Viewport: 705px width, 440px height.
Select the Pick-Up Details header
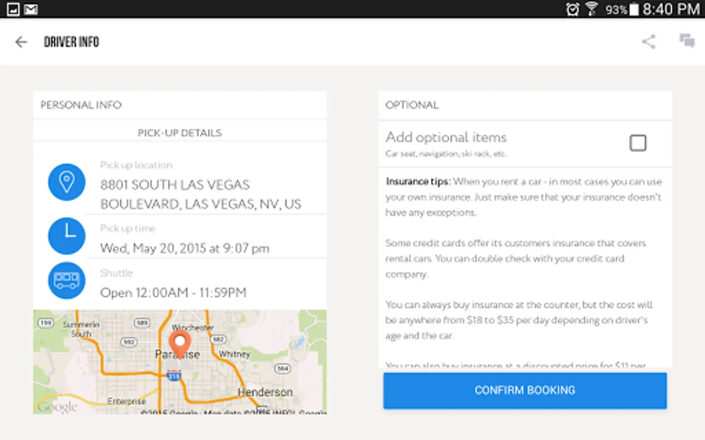(x=180, y=133)
